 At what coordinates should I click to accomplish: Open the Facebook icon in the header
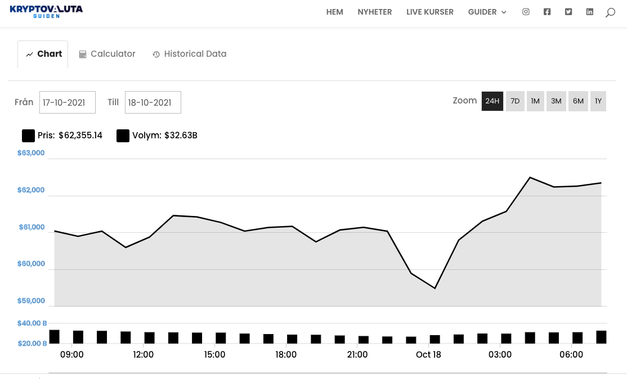(x=547, y=11)
